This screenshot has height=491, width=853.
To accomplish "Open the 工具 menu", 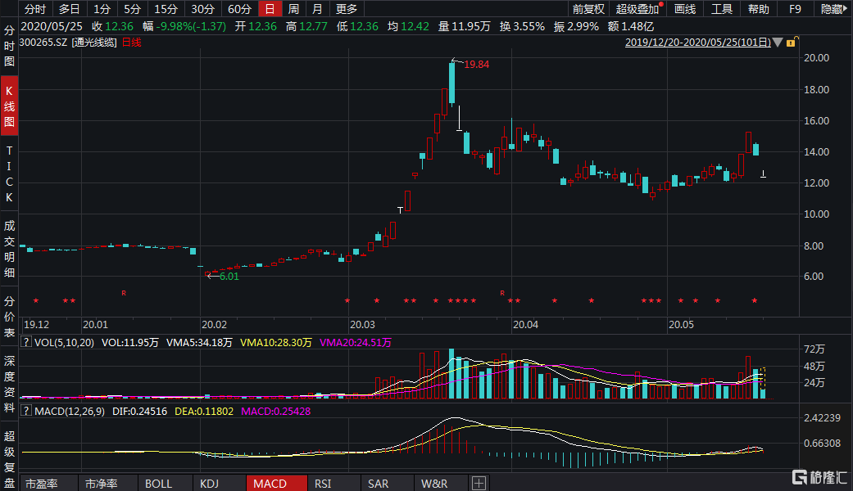I will (x=722, y=9).
